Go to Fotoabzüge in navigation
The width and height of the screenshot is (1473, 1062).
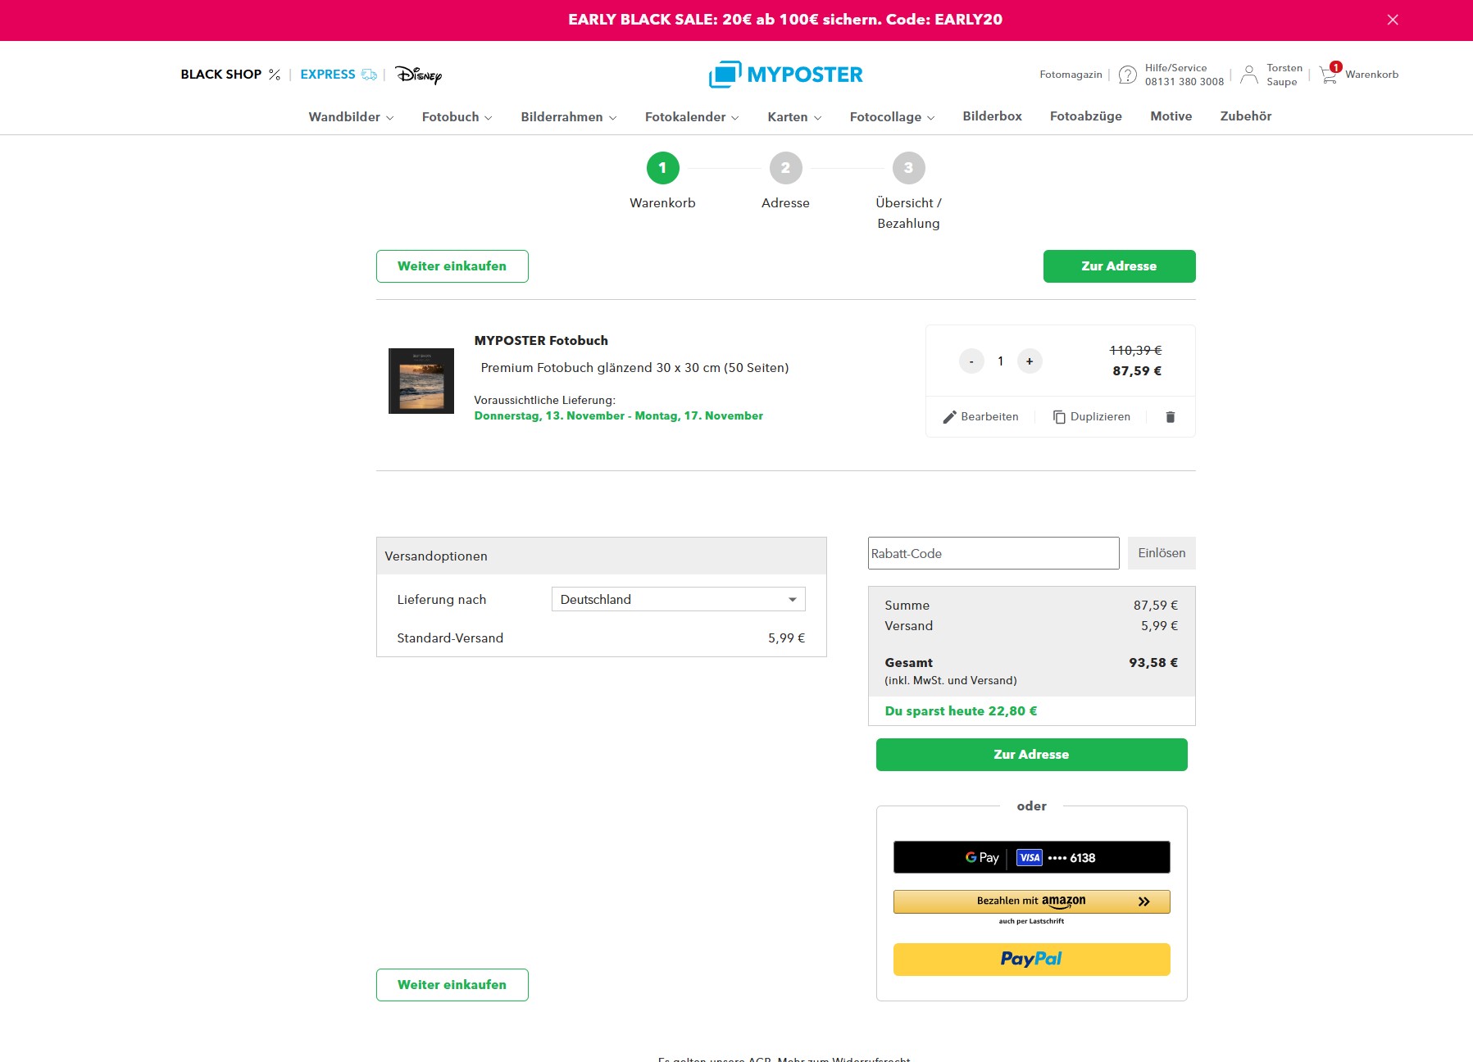coord(1085,116)
